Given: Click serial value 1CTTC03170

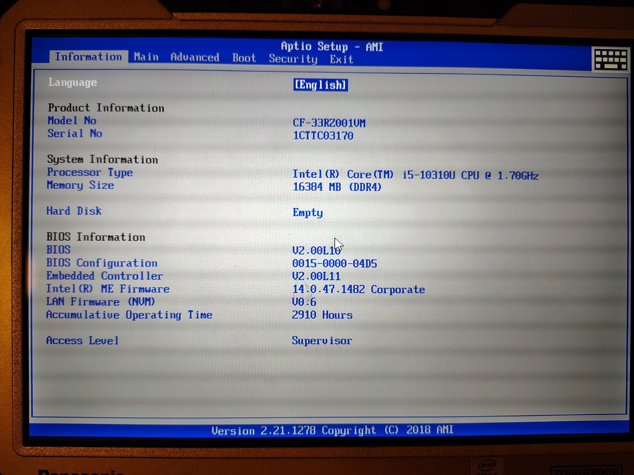Looking at the screenshot, I should (x=323, y=136).
